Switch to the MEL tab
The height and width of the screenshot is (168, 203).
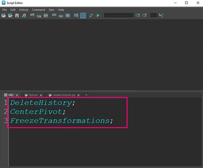coord(11,95)
